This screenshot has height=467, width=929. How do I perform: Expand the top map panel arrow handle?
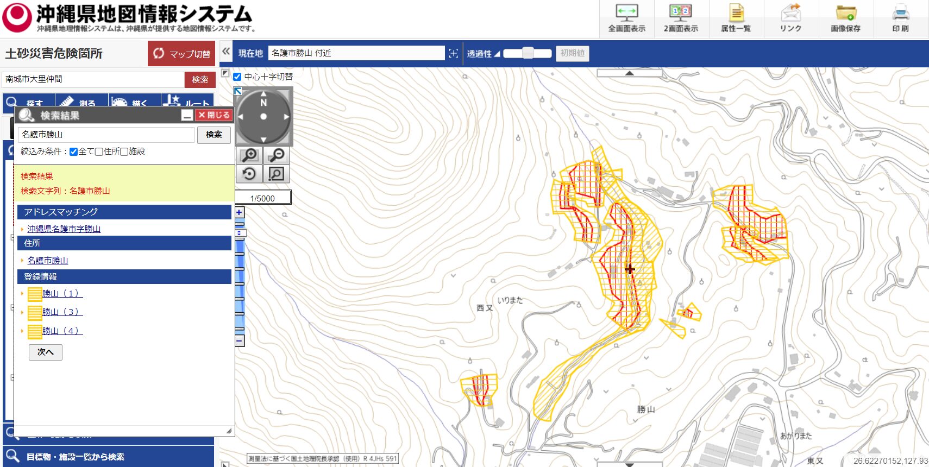point(629,73)
